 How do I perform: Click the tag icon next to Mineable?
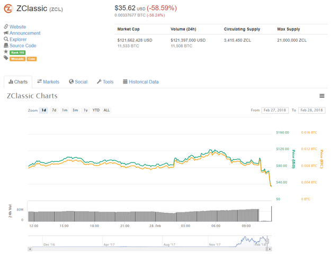tap(6, 58)
